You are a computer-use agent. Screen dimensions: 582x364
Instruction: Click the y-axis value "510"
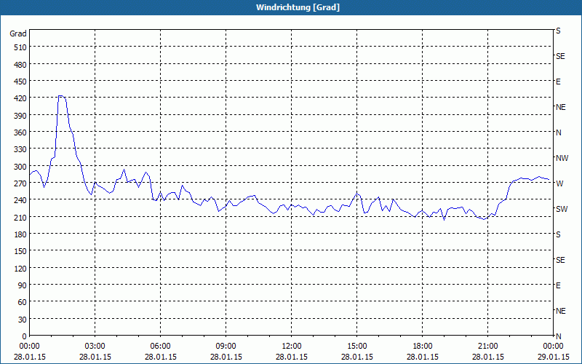(21, 47)
